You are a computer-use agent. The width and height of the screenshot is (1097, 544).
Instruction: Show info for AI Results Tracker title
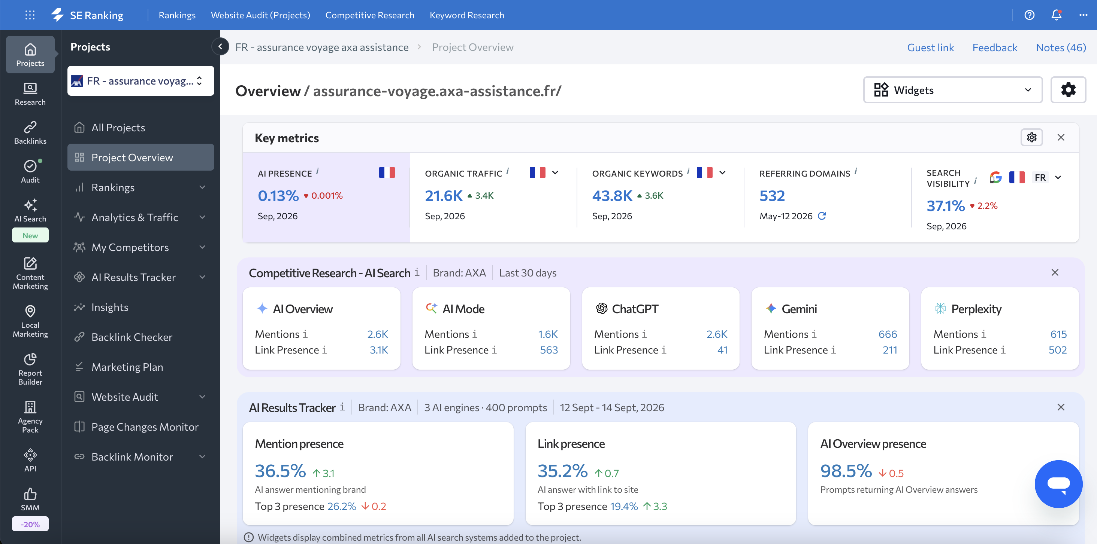point(342,407)
